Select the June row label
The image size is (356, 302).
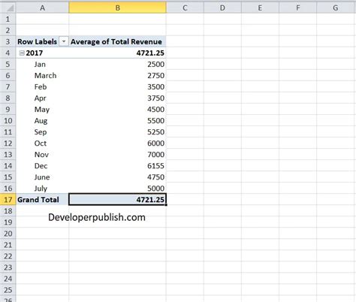(x=42, y=177)
